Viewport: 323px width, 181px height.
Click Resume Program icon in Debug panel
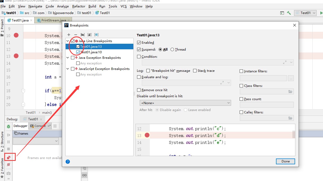[8, 135]
